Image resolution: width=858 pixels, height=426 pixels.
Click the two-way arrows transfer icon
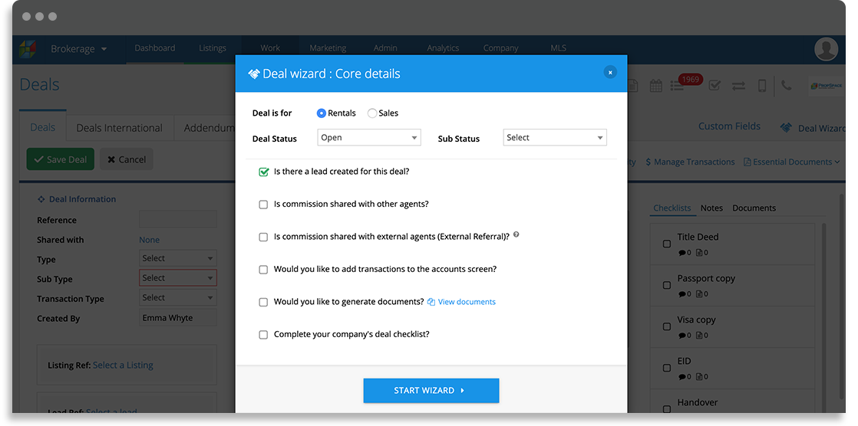click(x=738, y=86)
